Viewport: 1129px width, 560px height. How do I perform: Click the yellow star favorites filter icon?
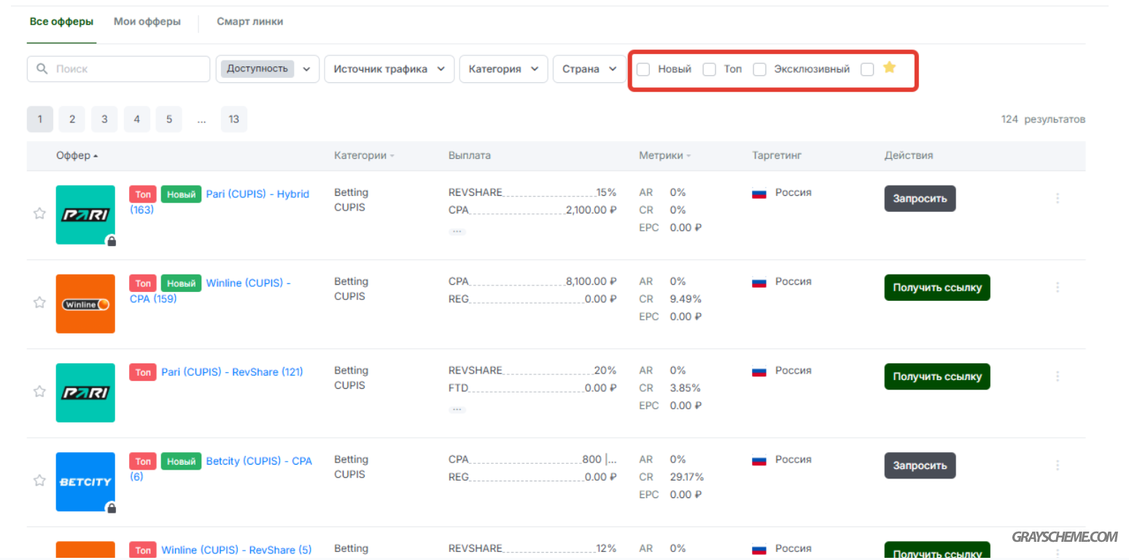pyautogui.click(x=889, y=68)
